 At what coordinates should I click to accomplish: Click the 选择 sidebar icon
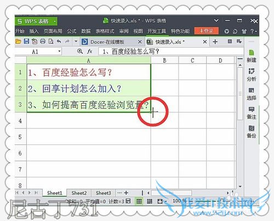pos(252,94)
